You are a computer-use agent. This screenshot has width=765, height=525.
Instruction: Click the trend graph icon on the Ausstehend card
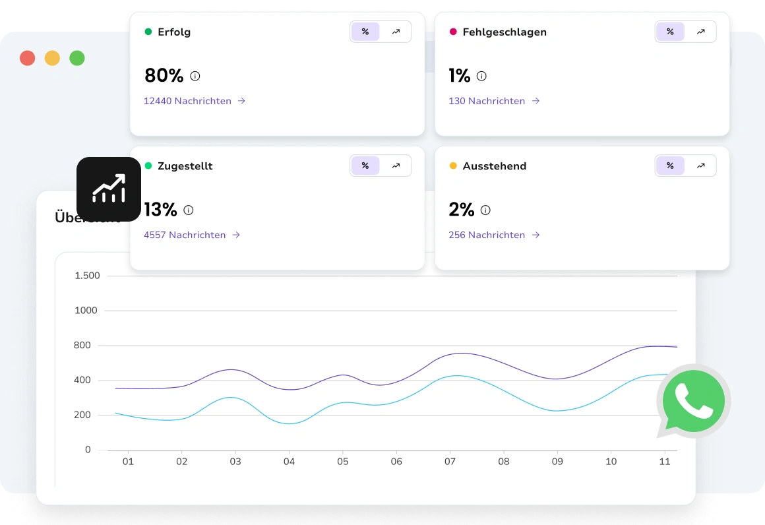point(701,166)
